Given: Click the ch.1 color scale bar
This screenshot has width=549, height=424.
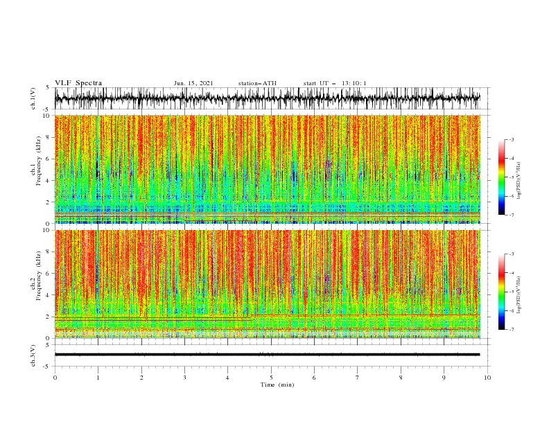Looking at the screenshot, I should pyautogui.click(x=501, y=177).
